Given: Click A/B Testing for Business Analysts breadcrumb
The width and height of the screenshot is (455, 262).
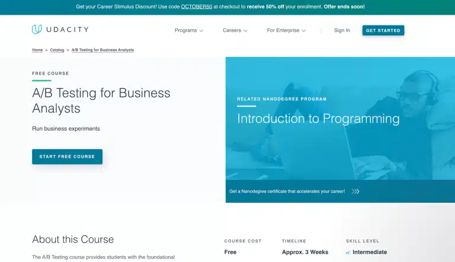Looking at the screenshot, I should point(102,50).
